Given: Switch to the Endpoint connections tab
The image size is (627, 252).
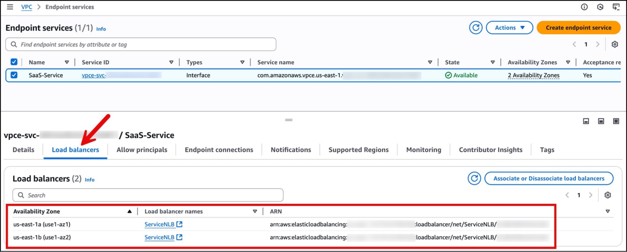Looking at the screenshot, I should point(219,150).
